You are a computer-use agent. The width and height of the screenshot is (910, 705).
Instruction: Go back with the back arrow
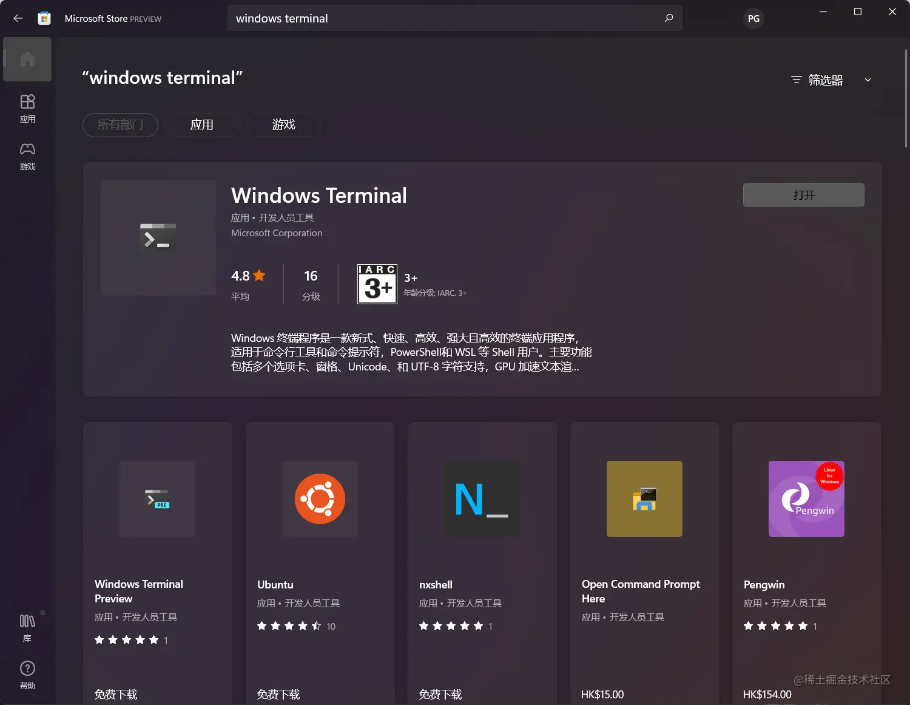(18, 18)
